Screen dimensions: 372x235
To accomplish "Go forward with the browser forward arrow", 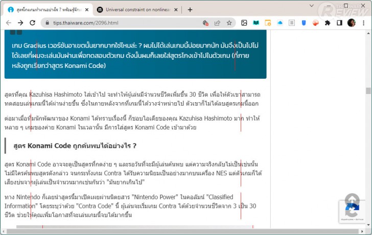I will (x=20, y=23).
